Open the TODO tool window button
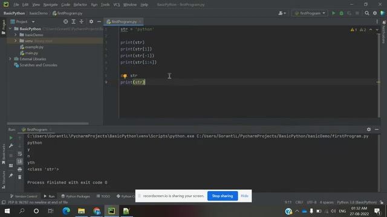 103,196
